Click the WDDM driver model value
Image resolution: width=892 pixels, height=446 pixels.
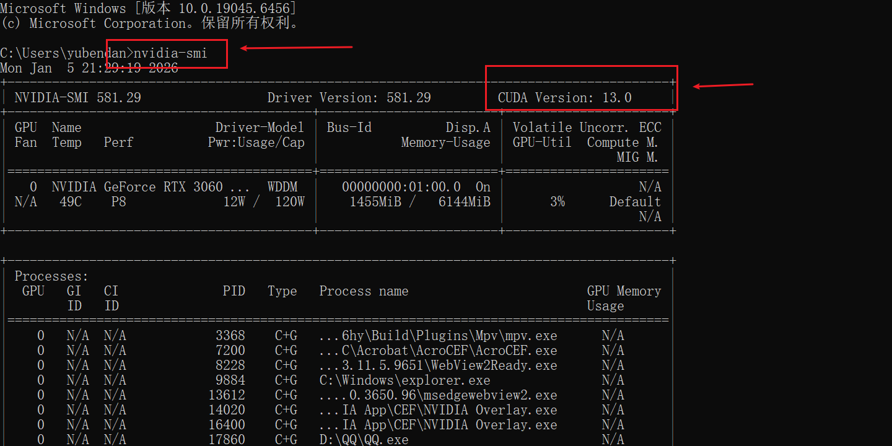coord(282,187)
